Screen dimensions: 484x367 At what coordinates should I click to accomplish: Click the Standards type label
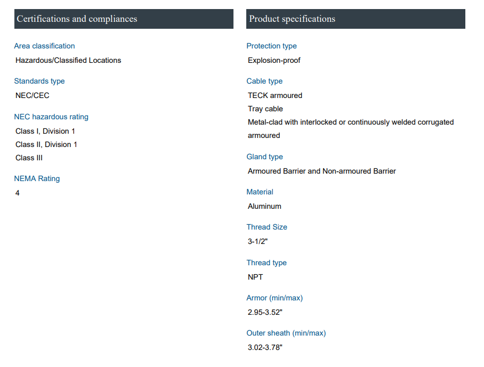tap(39, 81)
